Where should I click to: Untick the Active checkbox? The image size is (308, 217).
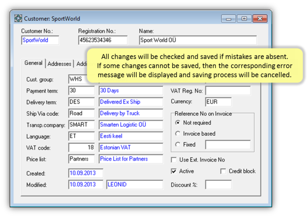pyautogui.click(x=174, y=171)
